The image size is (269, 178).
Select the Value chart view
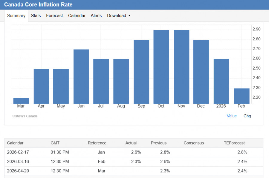[x=232, y=116]
